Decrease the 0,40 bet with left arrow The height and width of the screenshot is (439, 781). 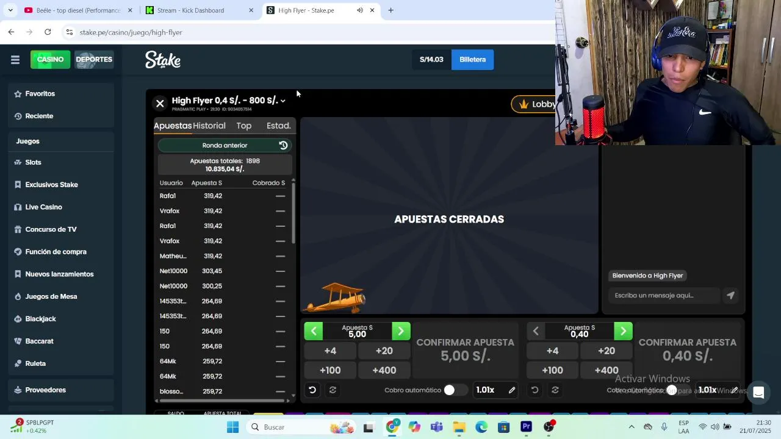coord(536,331)
